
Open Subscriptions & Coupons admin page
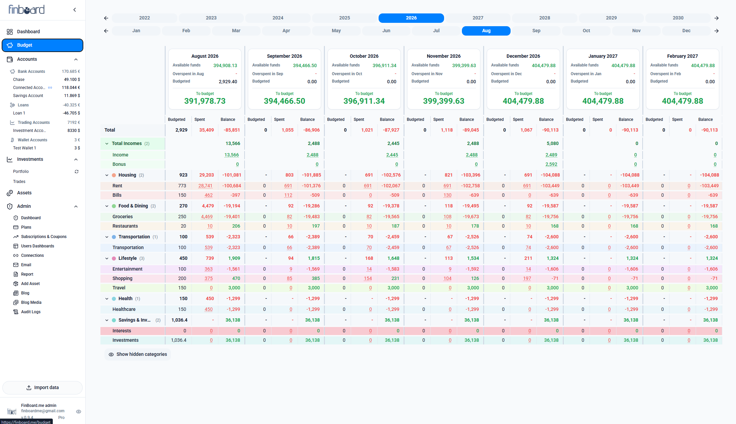(x=44, y=237)
